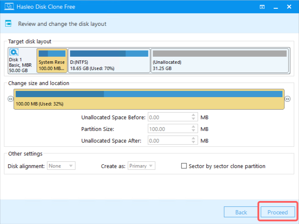Click the disk layout header icon
The width and height of the screenshot is (299, 224).
8,24
